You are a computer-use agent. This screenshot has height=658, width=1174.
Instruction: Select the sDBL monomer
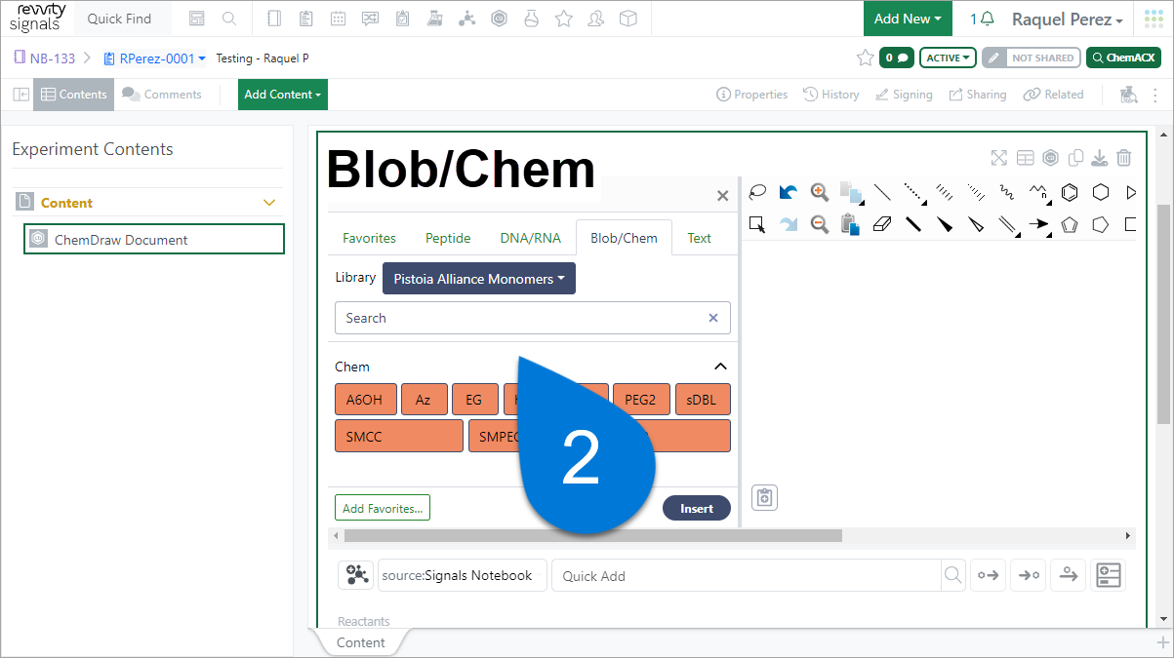pyautogui.click(x=703, y=400)
